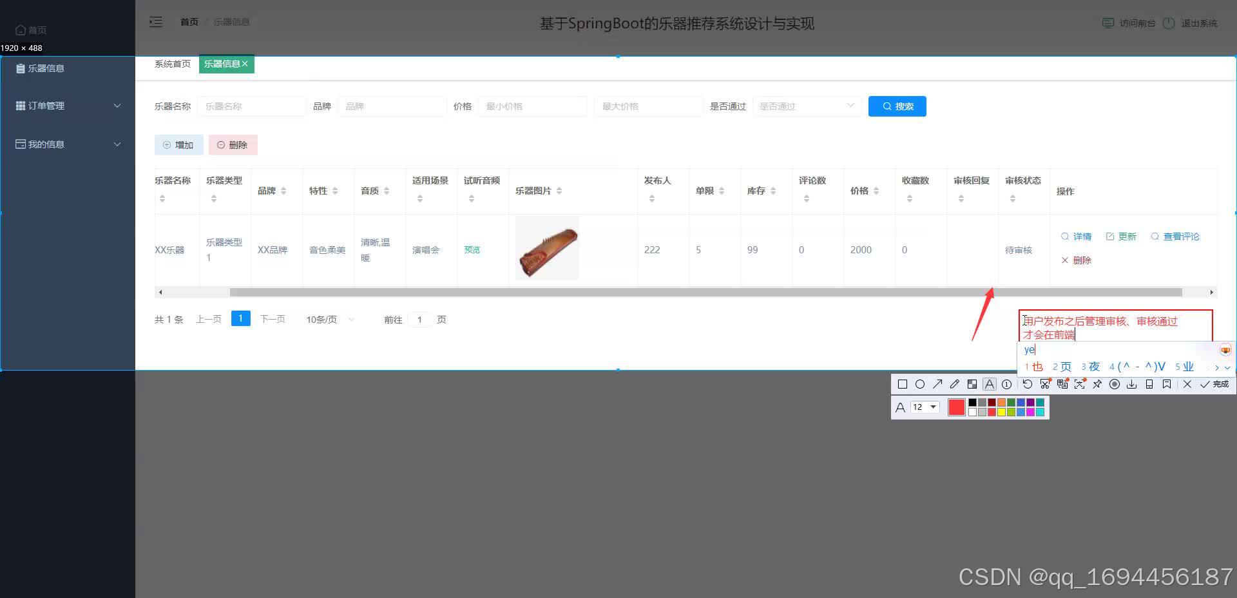This screenshot has height=598, width=1237.
Task: Click the 首页 breadcrumb link
Action: pos(189,22)
